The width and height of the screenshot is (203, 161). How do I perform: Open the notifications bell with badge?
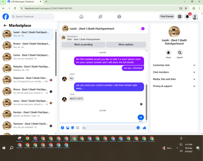tap(187, 17)
